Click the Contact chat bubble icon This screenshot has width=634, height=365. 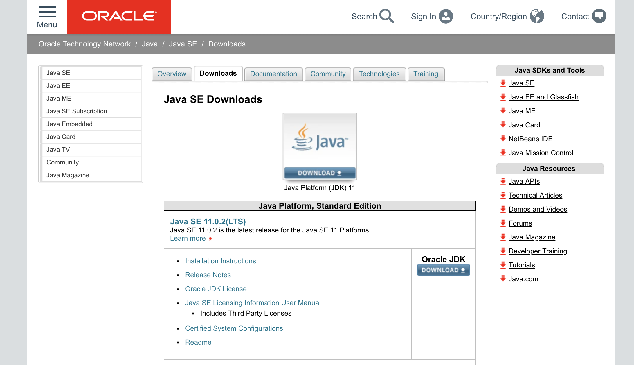pyautogui.click(x=599, y=16)
